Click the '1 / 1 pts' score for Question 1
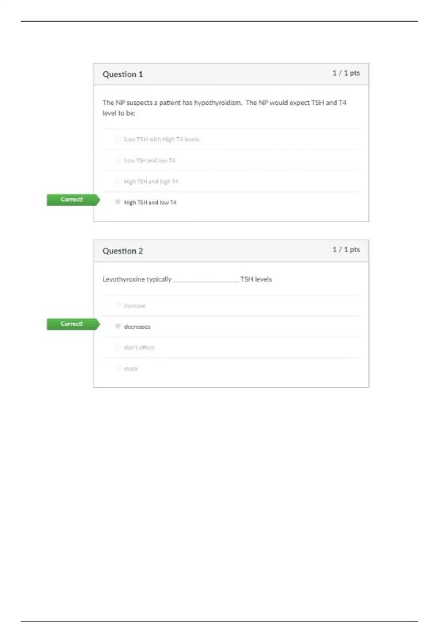The height and width of the screenshot is (622, 439). [x=346, y=73]
